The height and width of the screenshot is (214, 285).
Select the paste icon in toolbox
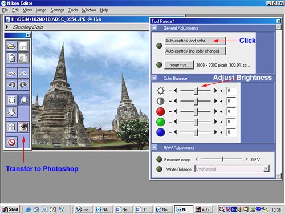pyautogui.click(x=23, y=58)
